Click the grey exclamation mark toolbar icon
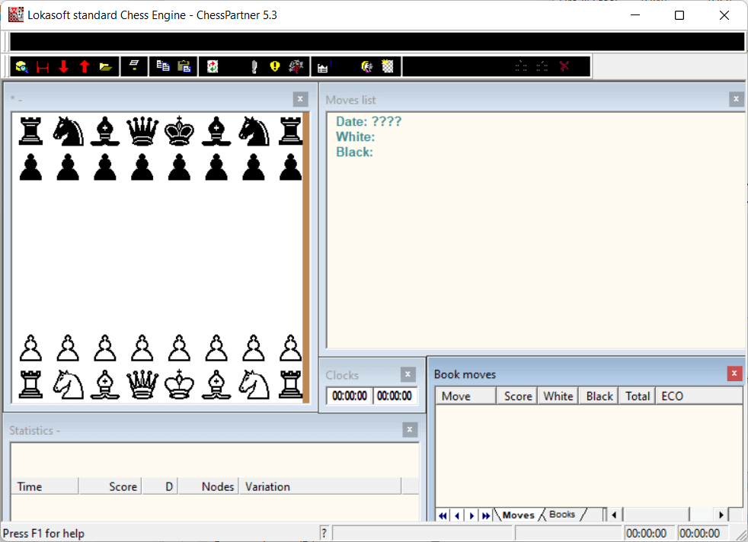This screenshot has width=748, height=542. pos(254,66)
